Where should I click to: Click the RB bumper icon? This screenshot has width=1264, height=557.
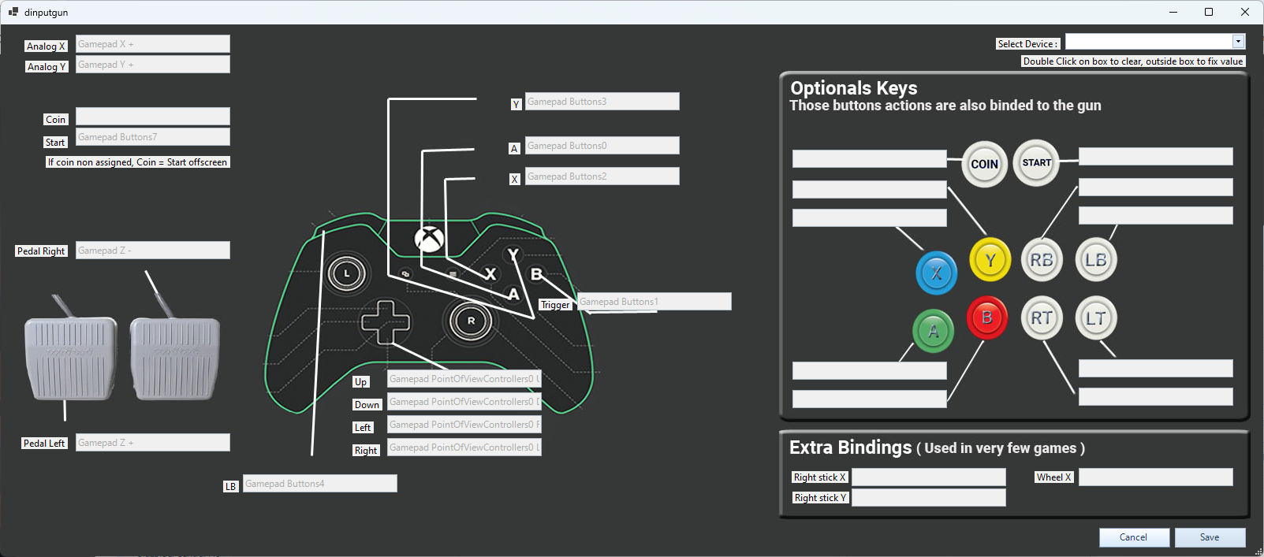[1042, 260]
